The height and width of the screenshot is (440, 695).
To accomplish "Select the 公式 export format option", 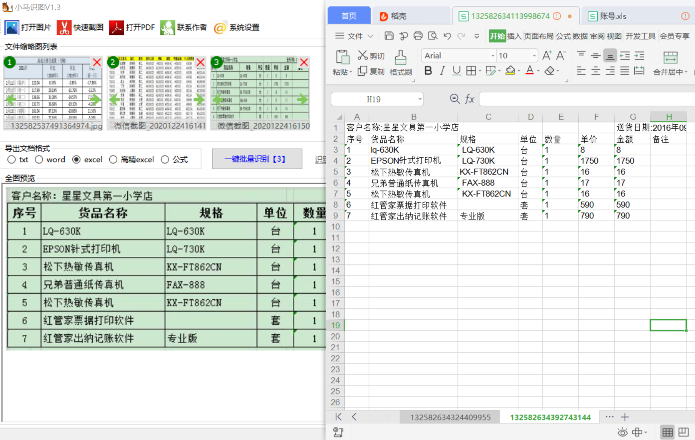I will (165, 160).
